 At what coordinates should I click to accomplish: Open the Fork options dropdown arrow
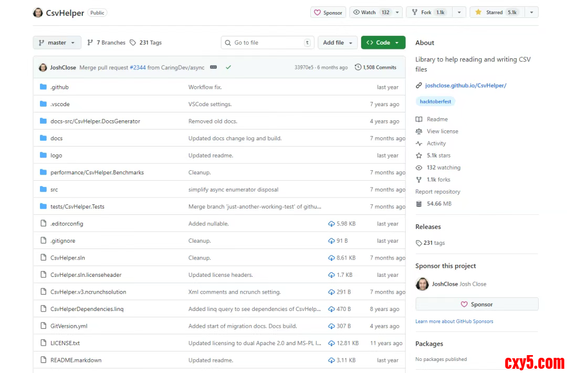[x=459, y=12]
